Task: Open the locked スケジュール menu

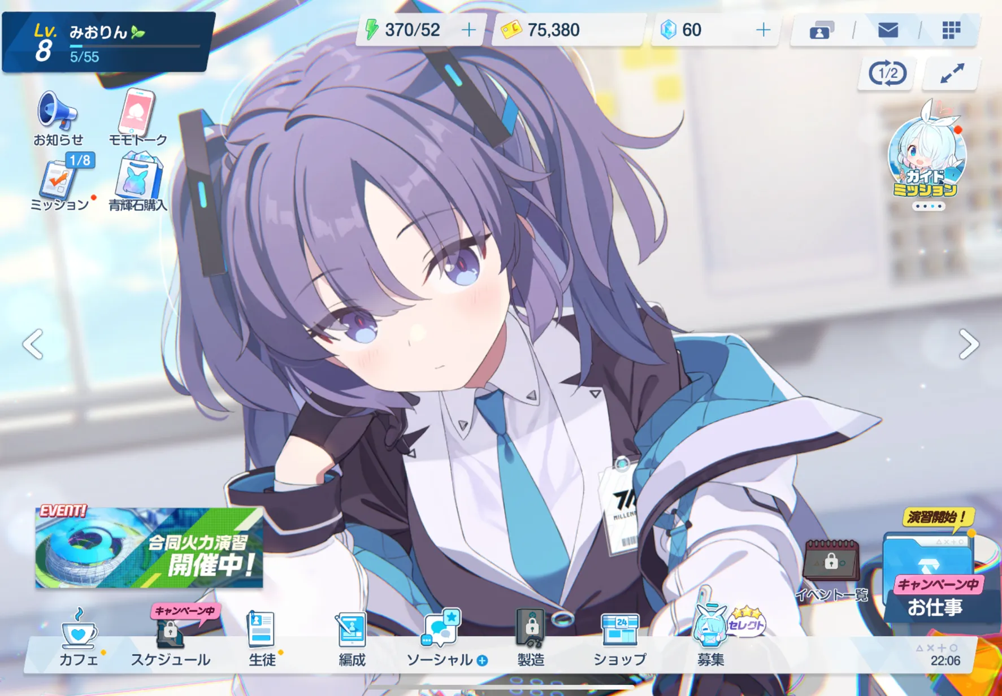Action: tap(171, 638)
